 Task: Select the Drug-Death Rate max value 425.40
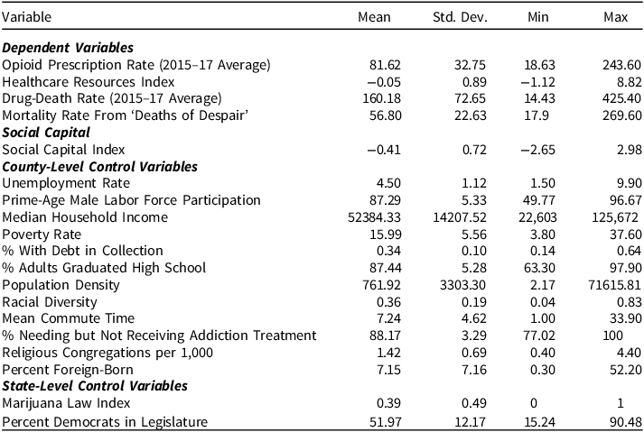click(621, 98)
